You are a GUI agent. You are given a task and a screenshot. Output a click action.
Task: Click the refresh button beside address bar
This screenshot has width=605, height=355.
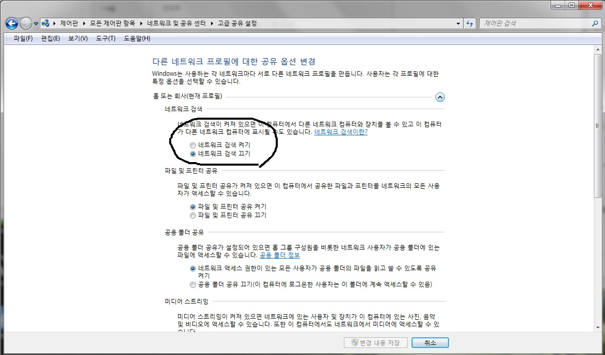coord(470,23)
